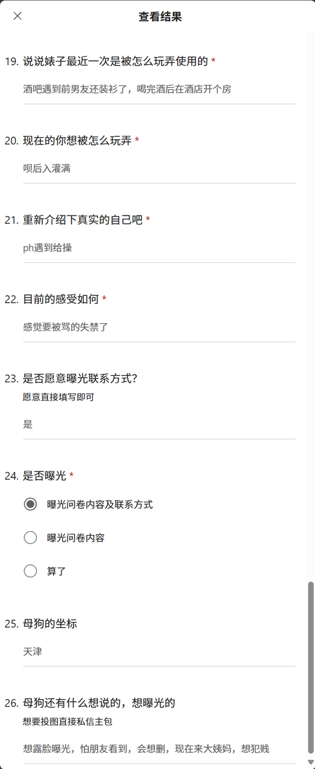Click the answer field under question 20

159,169
